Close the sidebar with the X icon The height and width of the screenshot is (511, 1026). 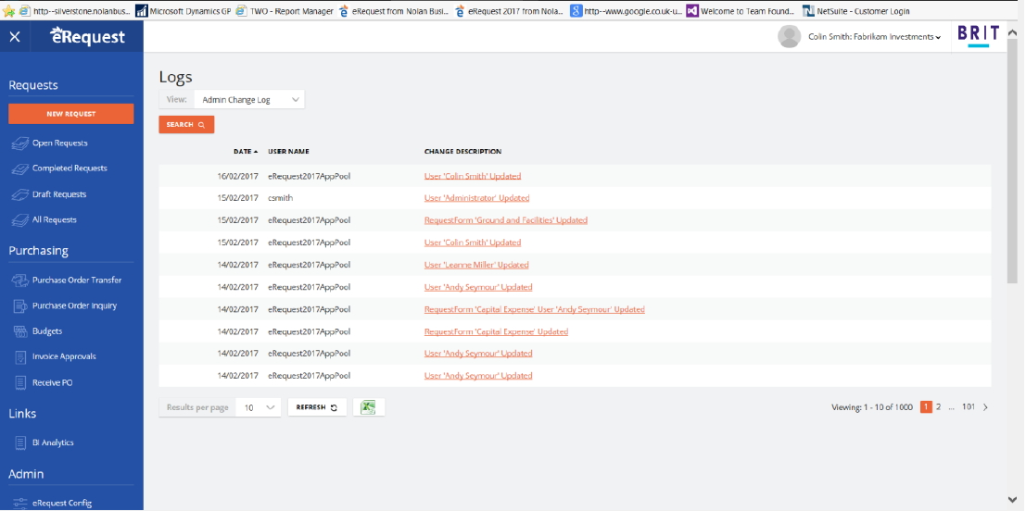point(15,37)
